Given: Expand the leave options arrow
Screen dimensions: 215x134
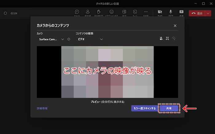Looking at the screenshot, I should click(208, 13).
